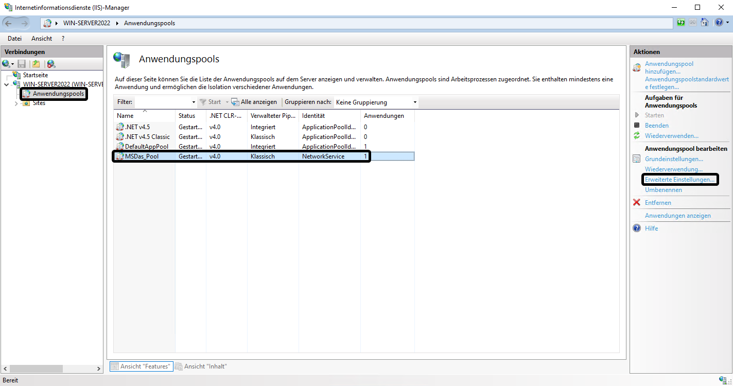Click the black Beenden stop square icon

[x=637, y=125]
